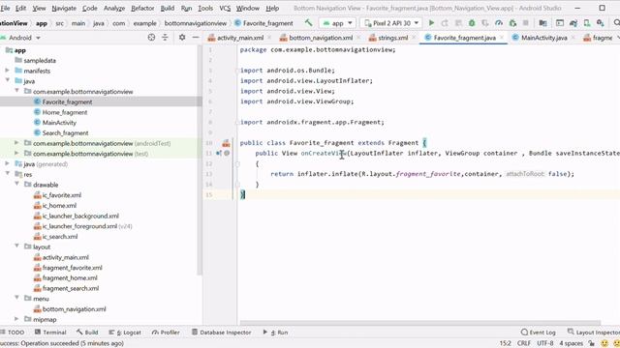Click the Make Project hammer icon
The width and height of the screenshot is (620, 348).
(x=308, y=23)
